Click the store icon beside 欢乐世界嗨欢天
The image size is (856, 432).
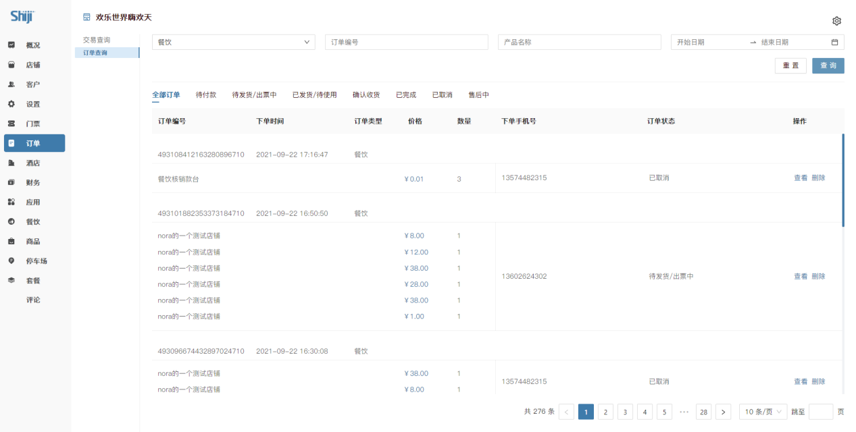pyautogui.click(x=86, y=17)
